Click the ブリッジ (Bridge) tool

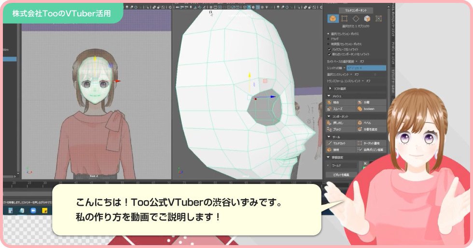point(341,129)
